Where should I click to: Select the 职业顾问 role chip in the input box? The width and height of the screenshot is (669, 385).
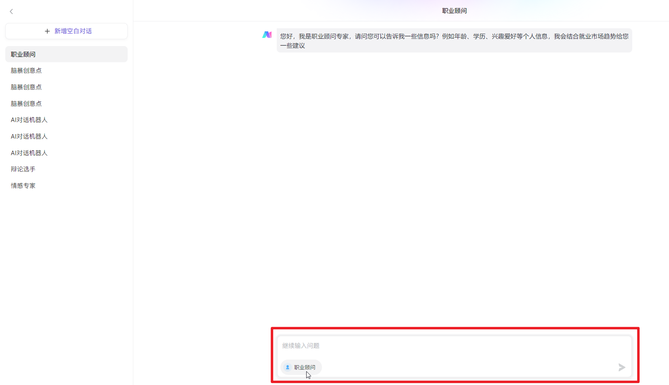(x=301, y=367)
